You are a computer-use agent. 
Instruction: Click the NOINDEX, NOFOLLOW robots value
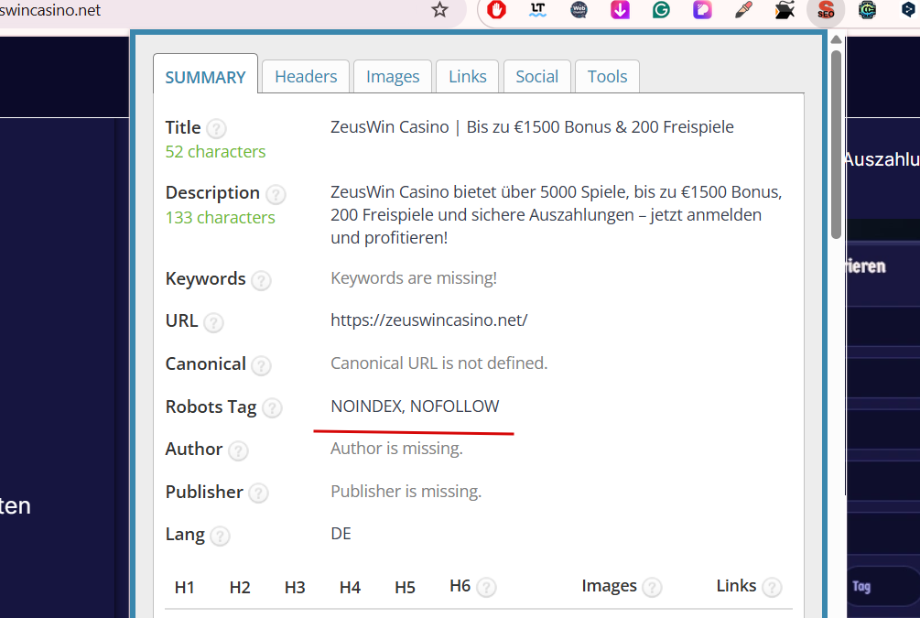coord(415,407)
